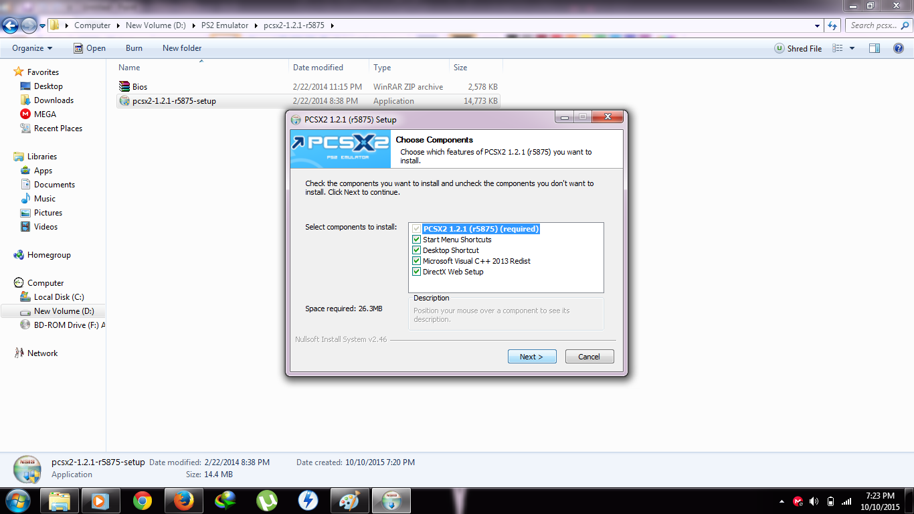Open Windows Media Player taskbar icon
914x514 pixels.
pos(100,501)
